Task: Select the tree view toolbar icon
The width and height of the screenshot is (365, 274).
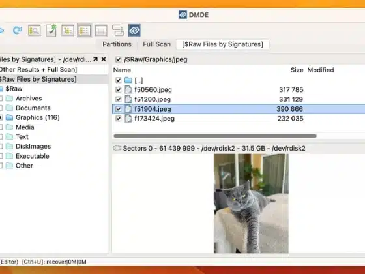Action: [x=68, y=30]
